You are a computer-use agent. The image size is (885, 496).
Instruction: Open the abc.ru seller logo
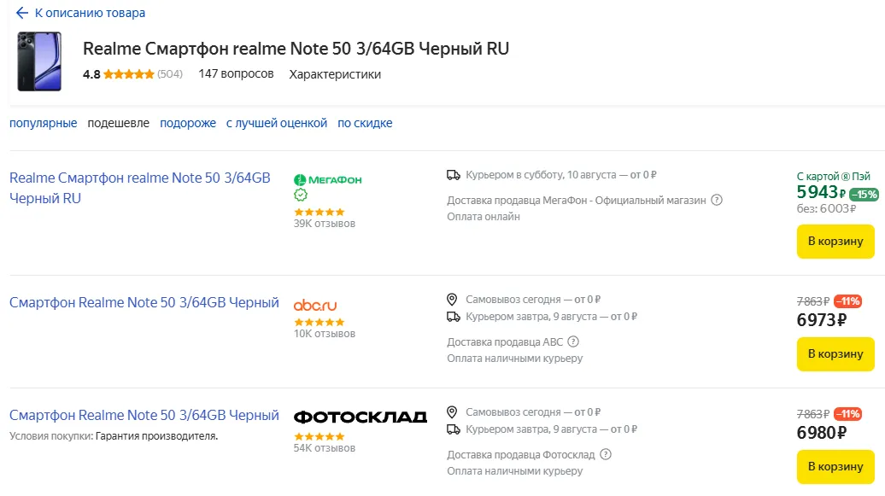pos(315,305)
